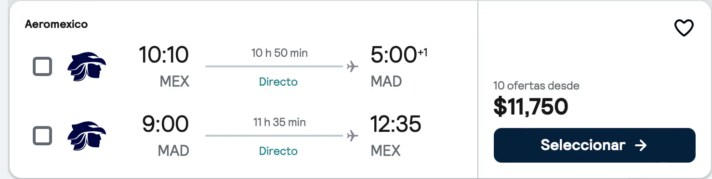Click the 9:00 MAD departure time
This screenshot has height=179, width=712.
(165, 125)
